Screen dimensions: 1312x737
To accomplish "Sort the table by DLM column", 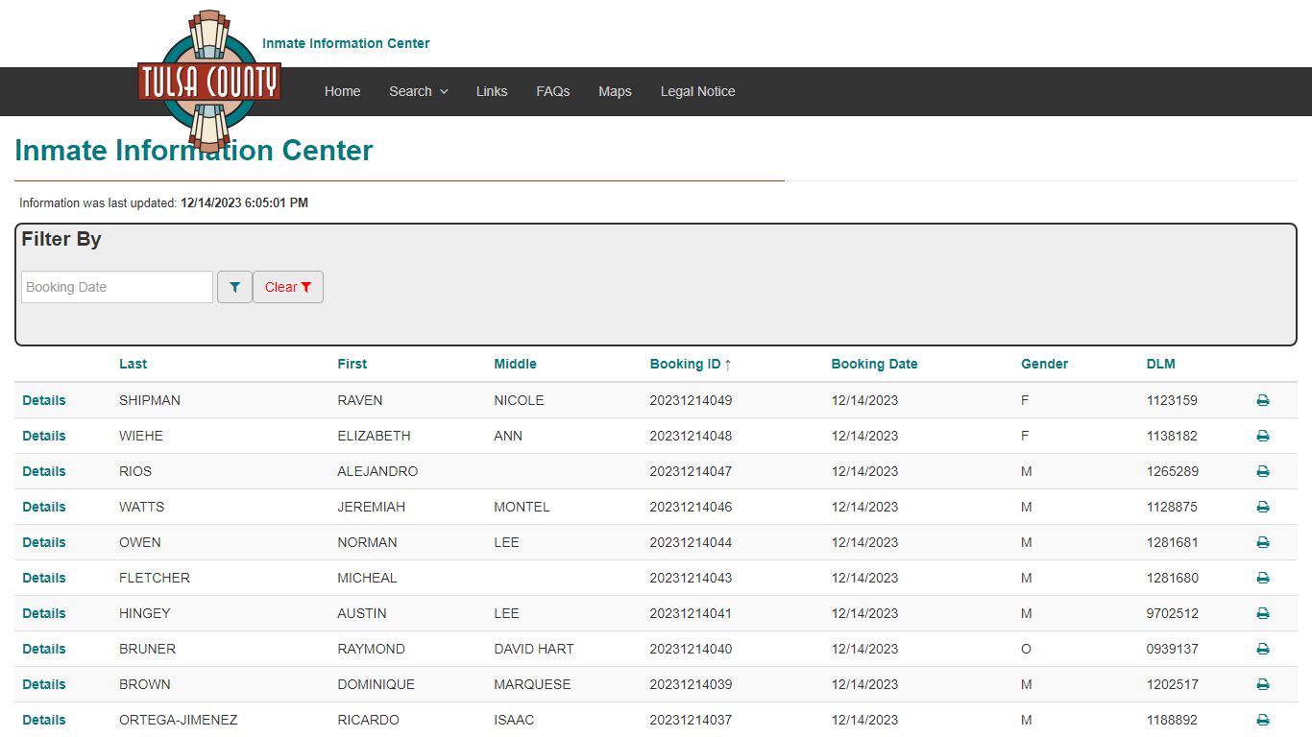I will coord(1160,364).
